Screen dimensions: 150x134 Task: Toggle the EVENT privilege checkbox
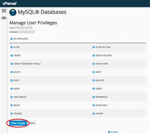(x=12, y=80)
